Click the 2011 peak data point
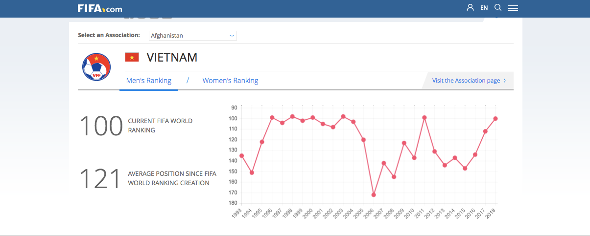590x236 pixels. (x=425, y=117)
